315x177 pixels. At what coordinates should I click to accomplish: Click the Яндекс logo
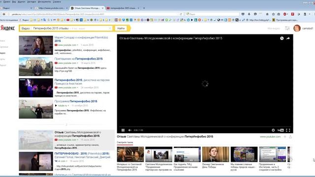[8, 28]
